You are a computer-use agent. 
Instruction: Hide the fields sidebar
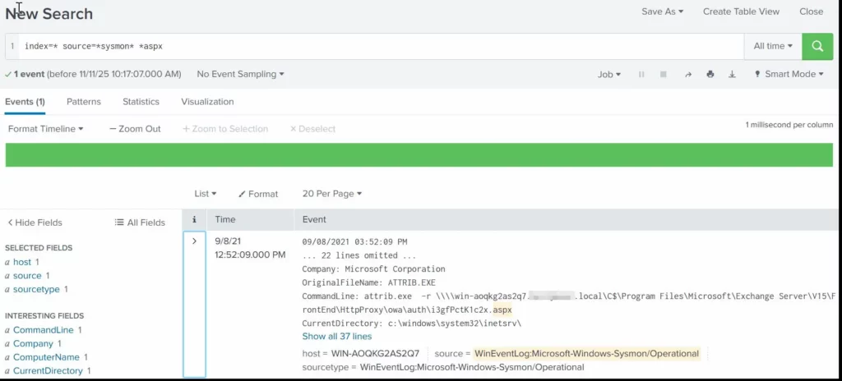coord(35,223)
